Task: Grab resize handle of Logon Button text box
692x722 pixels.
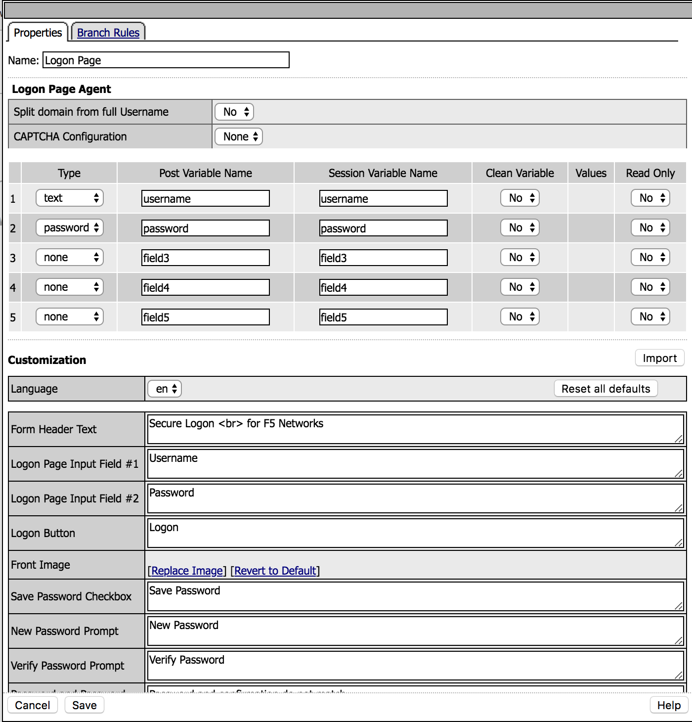Action: pyautogui.click(x=679, y=542)
